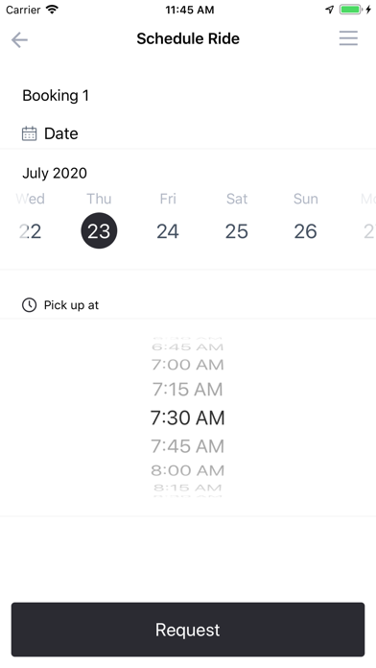Select Friday 24 in the date strip

click(168, 231)
